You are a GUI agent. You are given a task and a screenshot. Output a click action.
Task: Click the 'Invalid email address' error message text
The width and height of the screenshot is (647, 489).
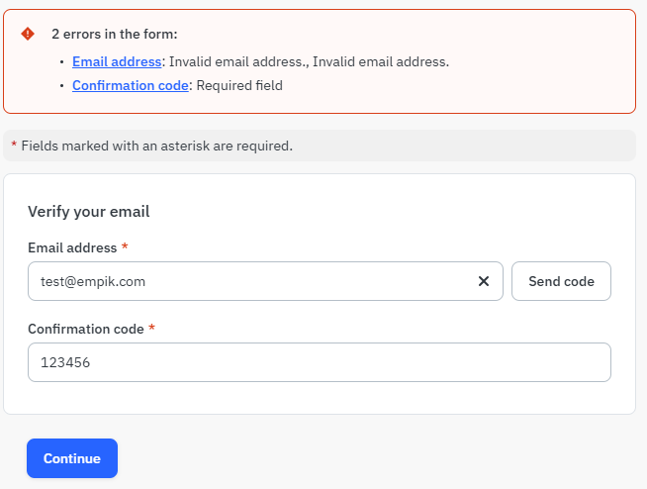click(x=309, y=61)
